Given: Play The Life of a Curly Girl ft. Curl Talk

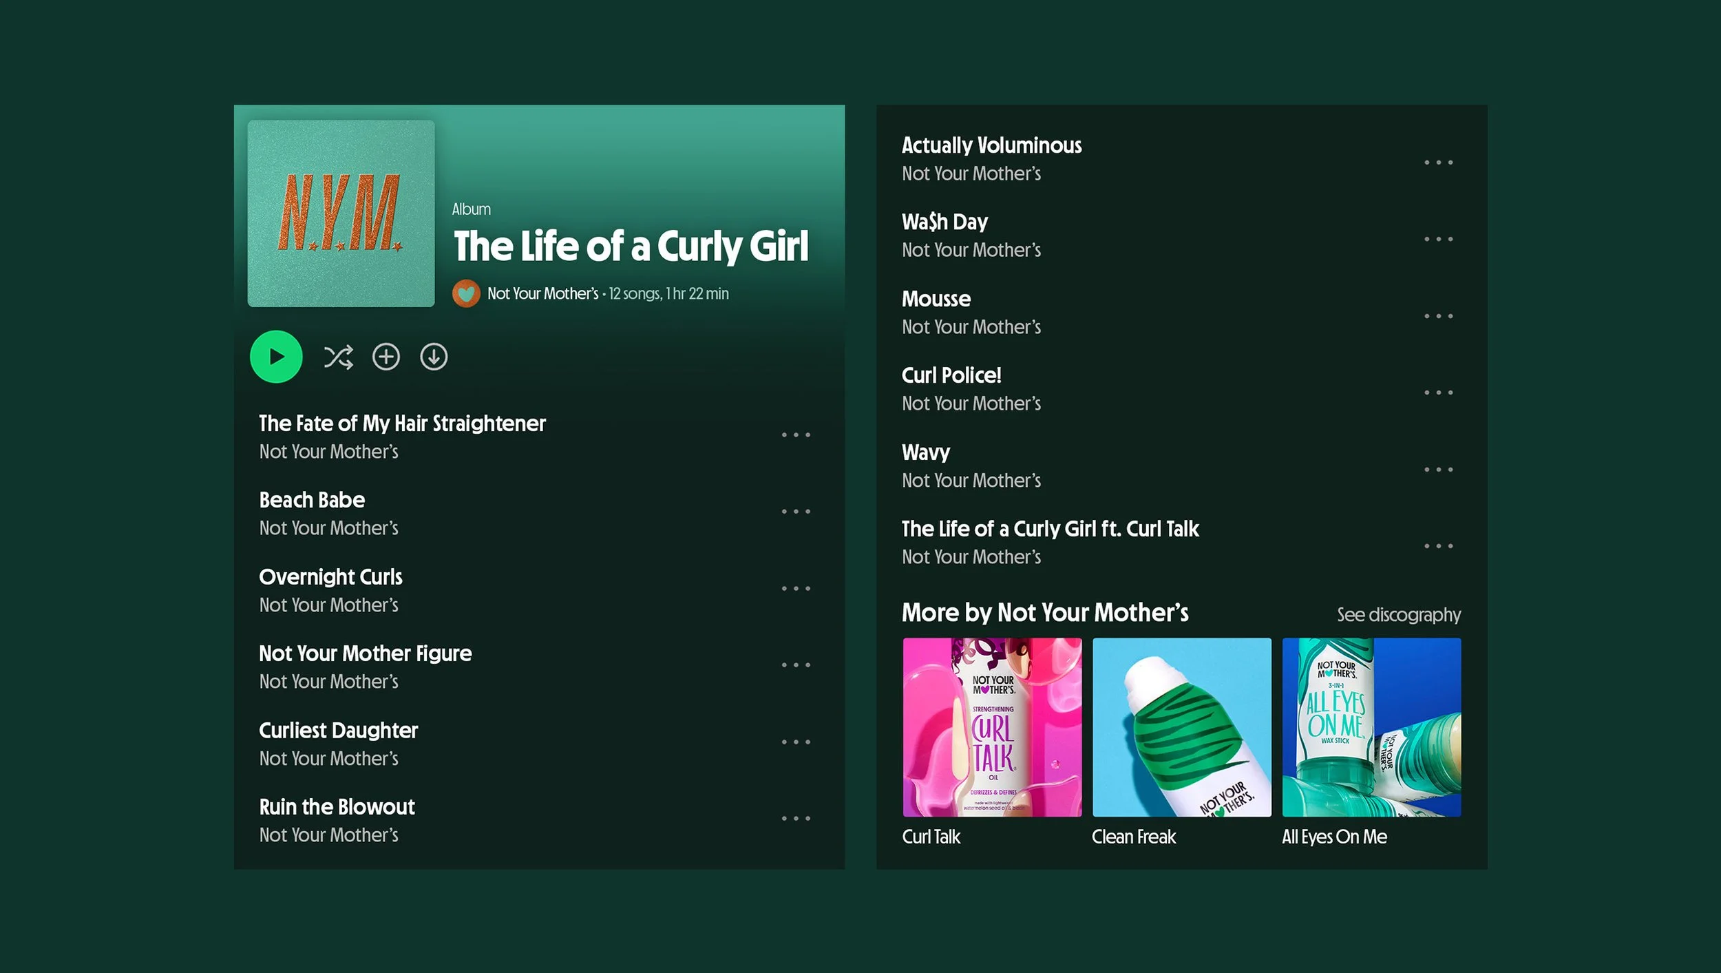Looking at the screenshot, I should pyautogui.click(x=1050, y=529).
